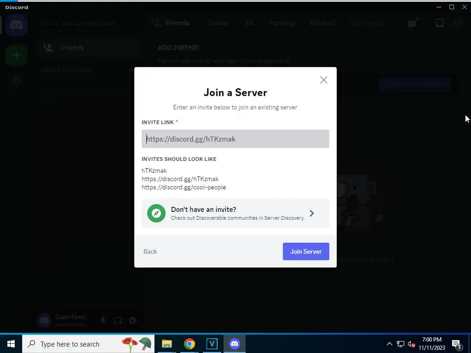Click the create DM plus icon
The width and height of the screenshot is (471, 353).
[131, 70]
